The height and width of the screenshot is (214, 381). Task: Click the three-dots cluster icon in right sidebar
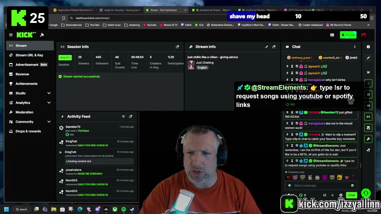pyautogui.click(x=368, y=150)
